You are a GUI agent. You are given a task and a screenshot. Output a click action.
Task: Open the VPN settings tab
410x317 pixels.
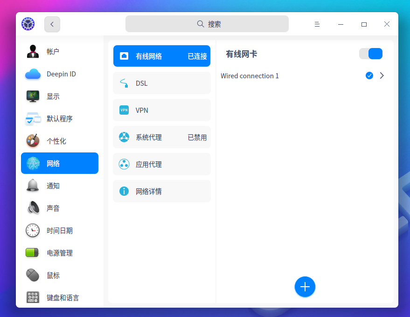162,110
